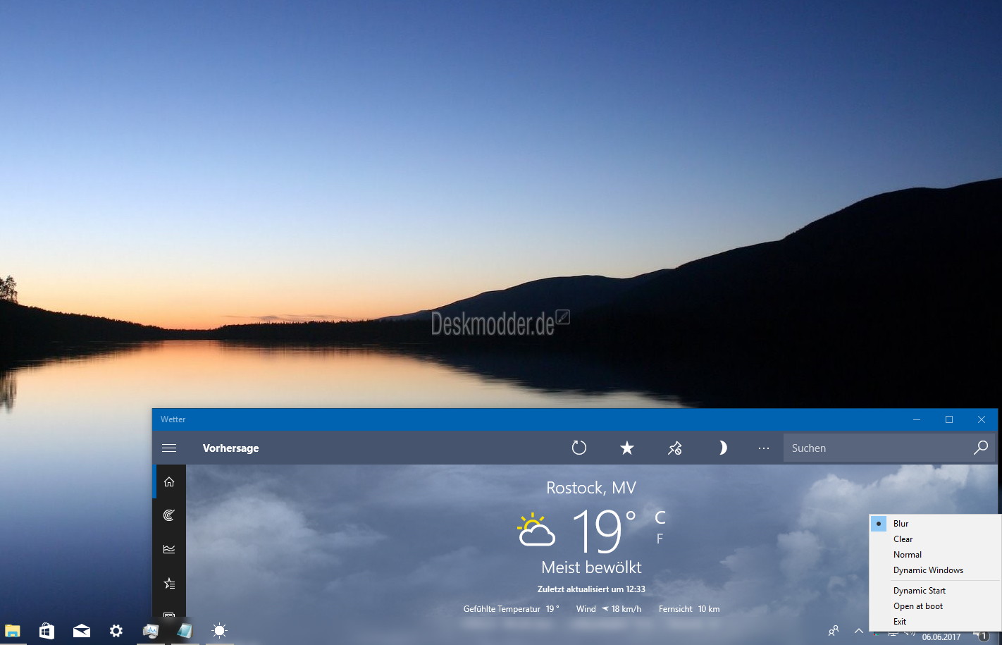Close the Wetter window
Image resolution: width=1002 pixels, height=645 pixels.
[x=982, y=419]
